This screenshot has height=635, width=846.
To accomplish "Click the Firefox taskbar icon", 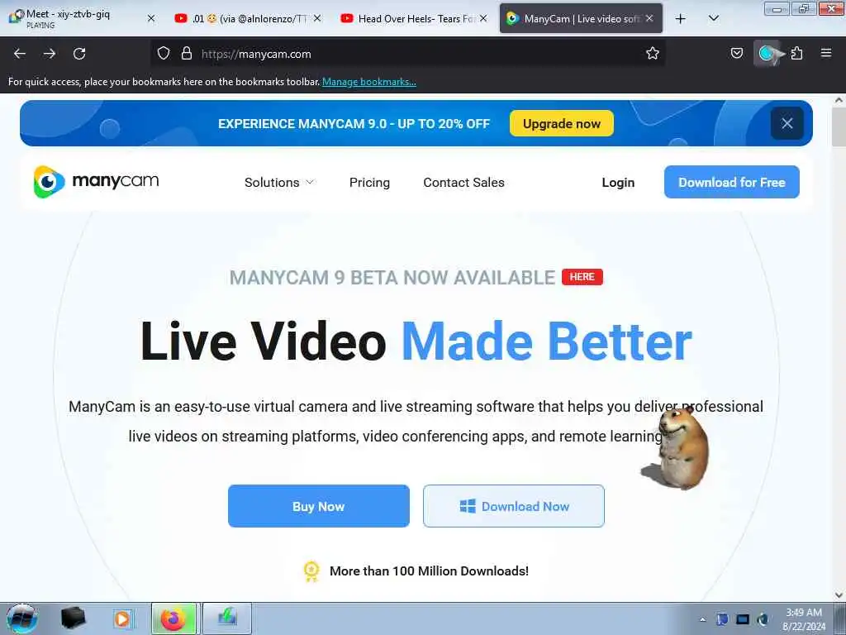I will coord(173,618).
